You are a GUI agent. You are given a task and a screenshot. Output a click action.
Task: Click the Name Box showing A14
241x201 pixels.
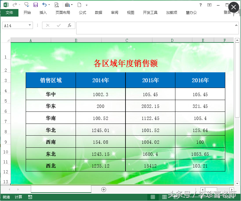15,25
